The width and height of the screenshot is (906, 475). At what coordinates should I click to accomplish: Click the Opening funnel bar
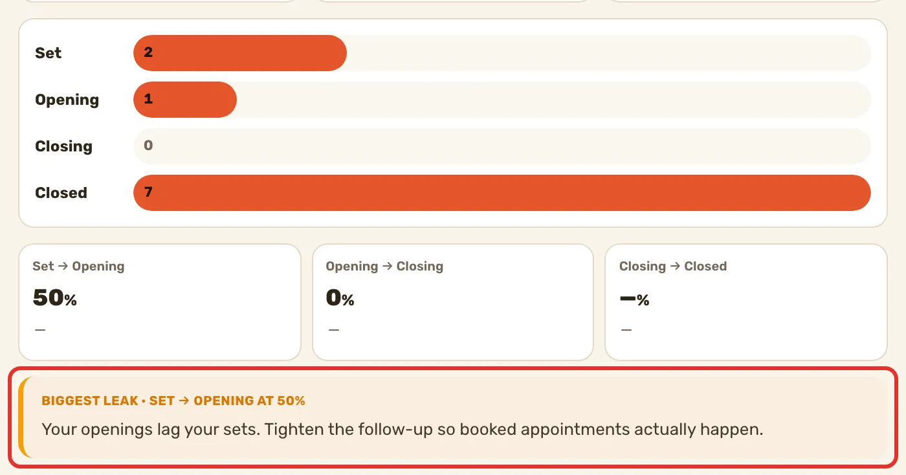point(185,100)
